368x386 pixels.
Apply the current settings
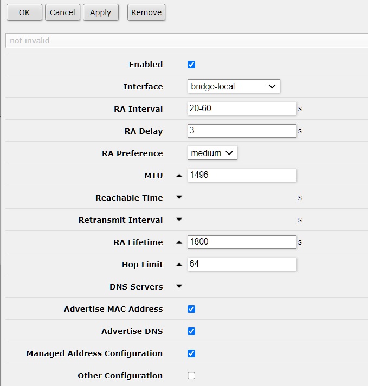coord(100,12)
